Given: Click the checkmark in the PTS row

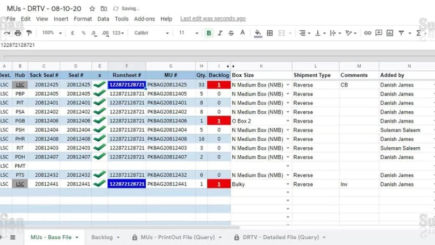Looking at the screenshot, I should click(x=99, y=175).
